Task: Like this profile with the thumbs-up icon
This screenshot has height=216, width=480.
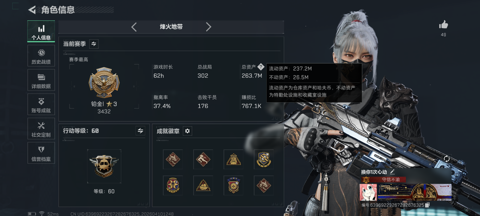Action: [x=443, y=25]
